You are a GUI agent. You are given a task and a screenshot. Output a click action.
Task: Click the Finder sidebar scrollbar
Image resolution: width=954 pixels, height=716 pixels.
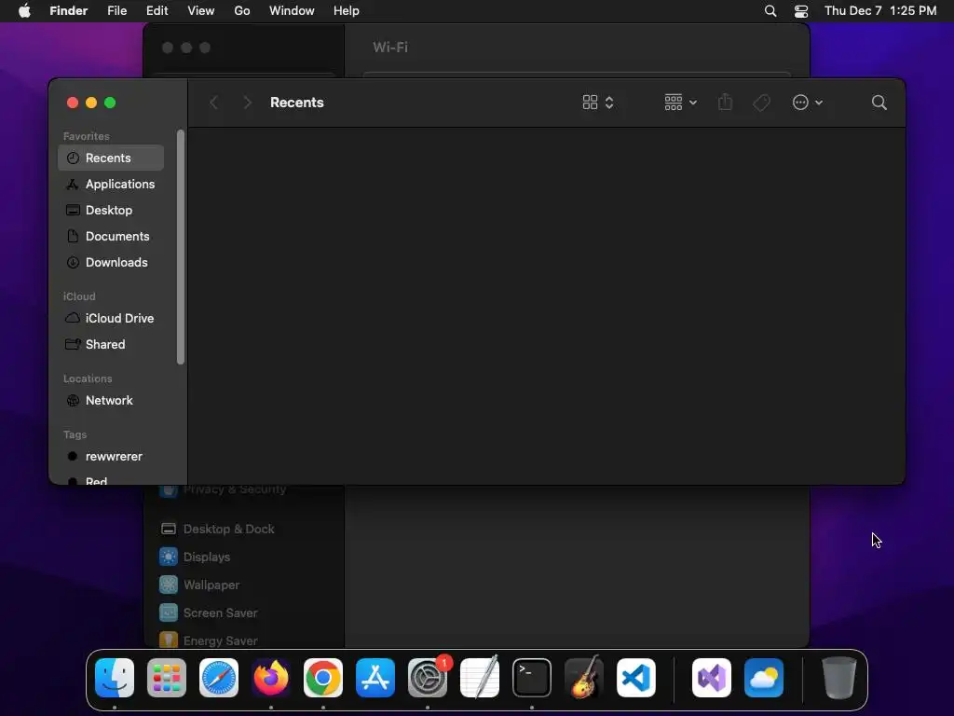point(180,247)
